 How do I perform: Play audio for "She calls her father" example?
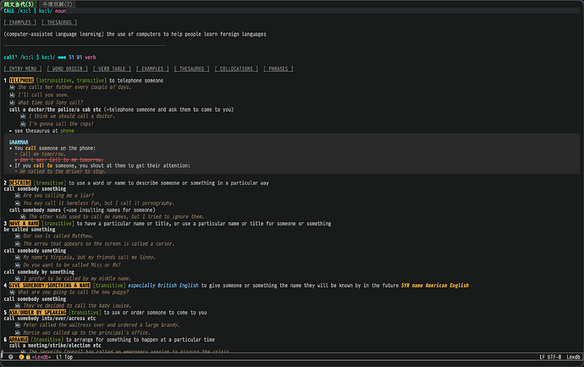(12, 87)
